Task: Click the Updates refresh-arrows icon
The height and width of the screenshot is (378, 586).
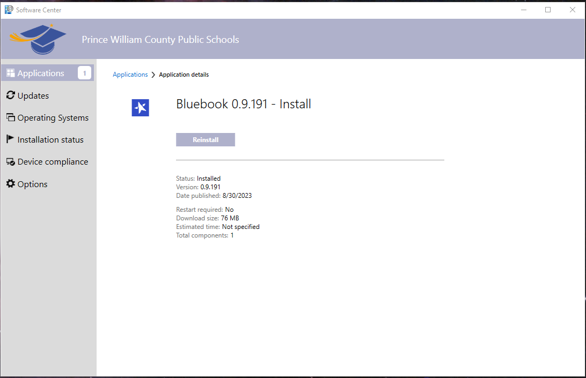Action: 11,95
